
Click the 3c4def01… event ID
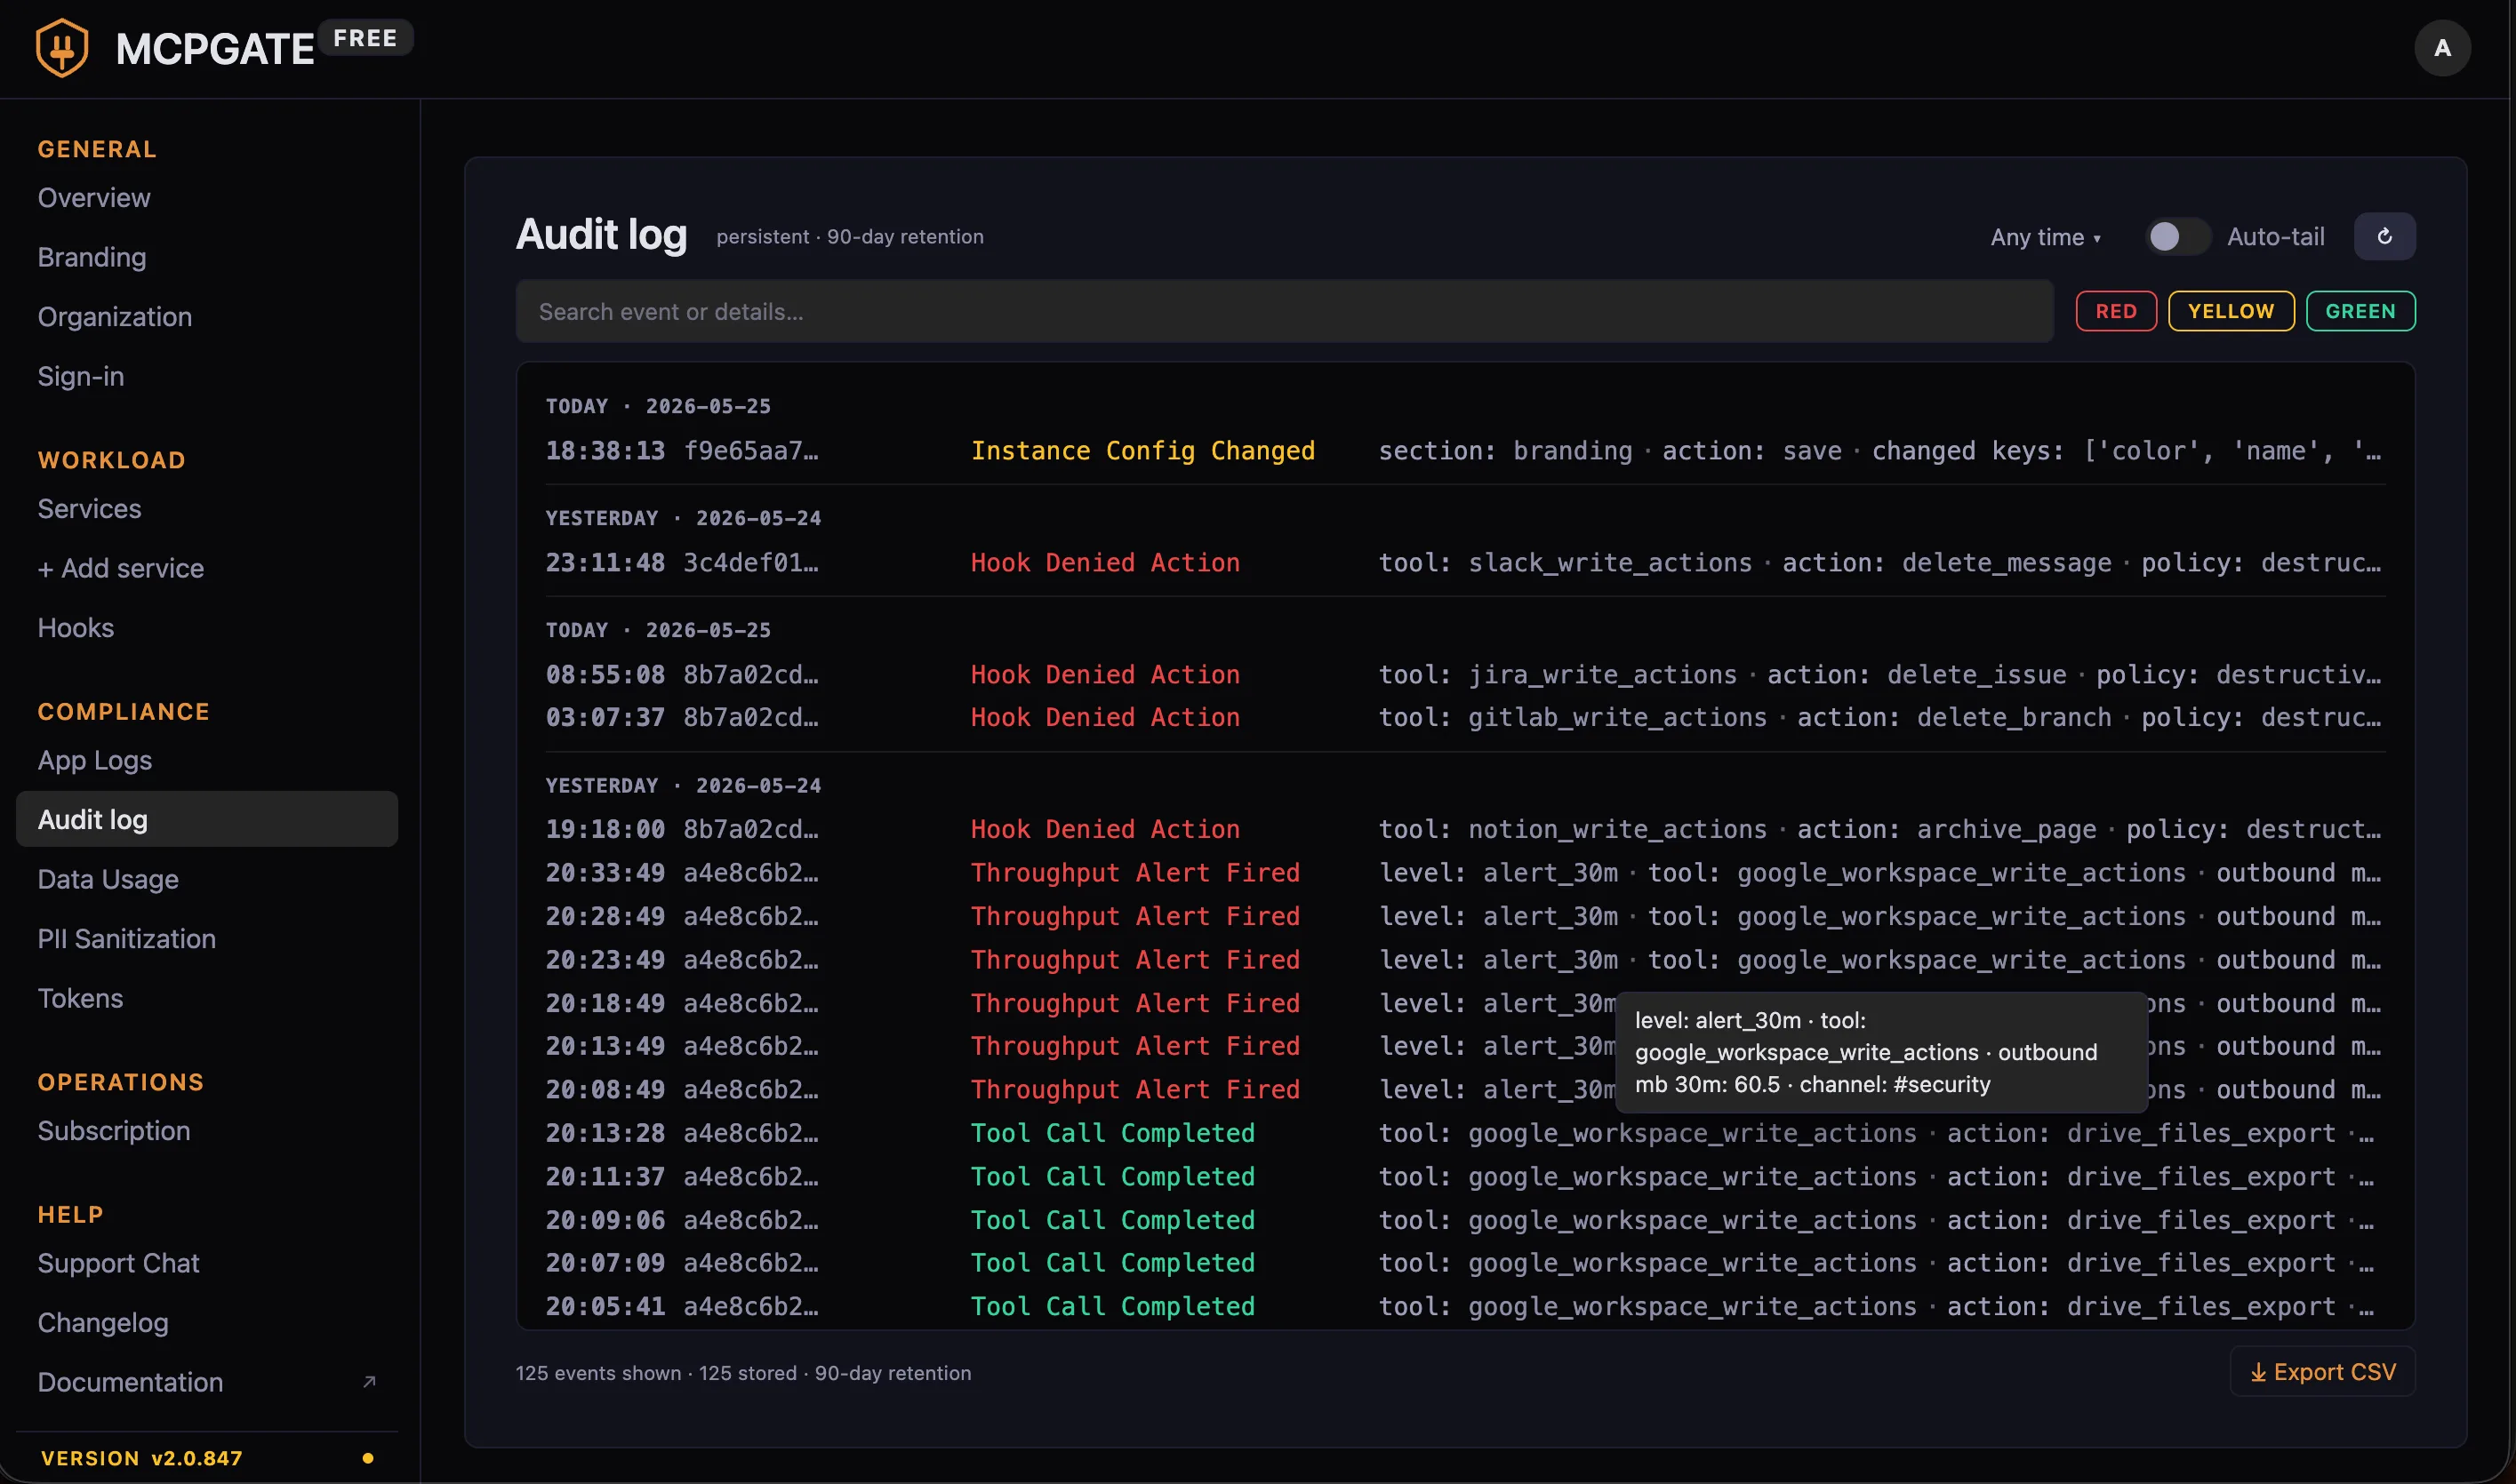coord(750,563)
